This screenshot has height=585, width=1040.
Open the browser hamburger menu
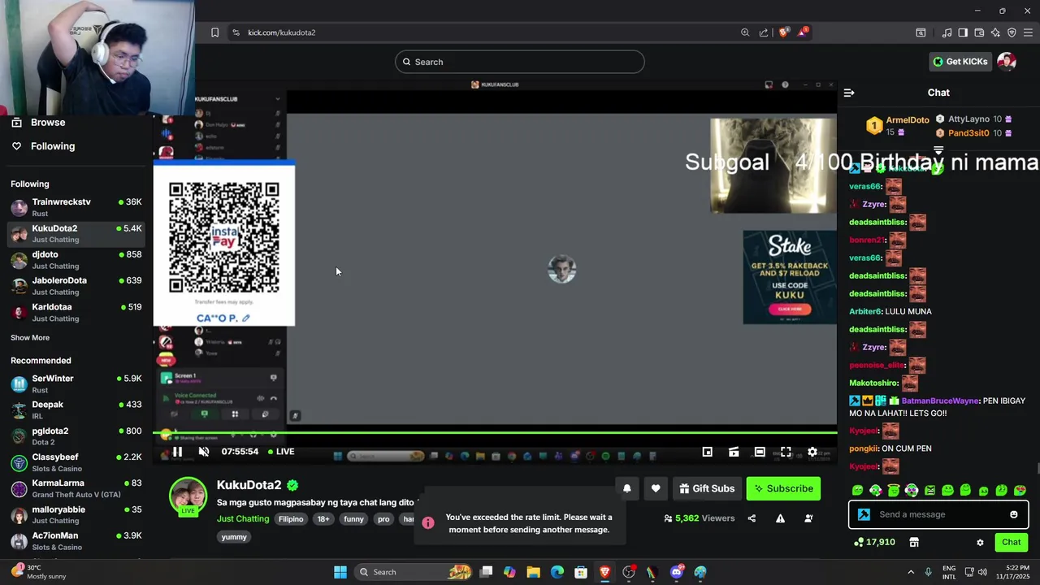[1028, 32]
